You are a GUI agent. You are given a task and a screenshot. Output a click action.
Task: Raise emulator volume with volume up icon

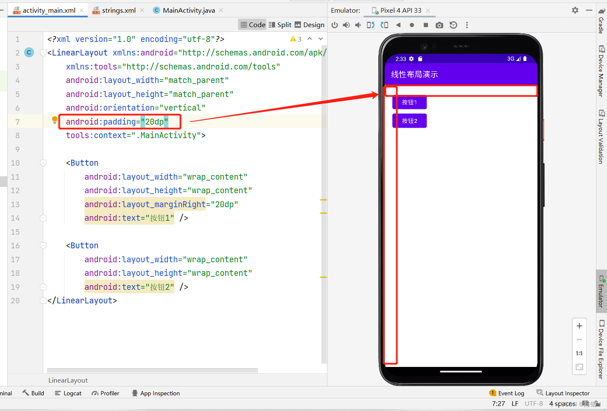pyautogui.click(x=347, y=25)
